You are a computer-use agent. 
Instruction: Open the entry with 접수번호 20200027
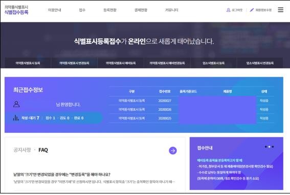191,101
